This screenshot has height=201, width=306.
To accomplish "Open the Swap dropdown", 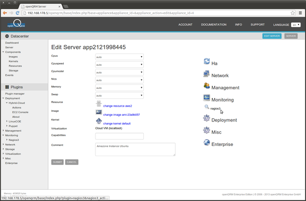I will (x=119, y=95).
